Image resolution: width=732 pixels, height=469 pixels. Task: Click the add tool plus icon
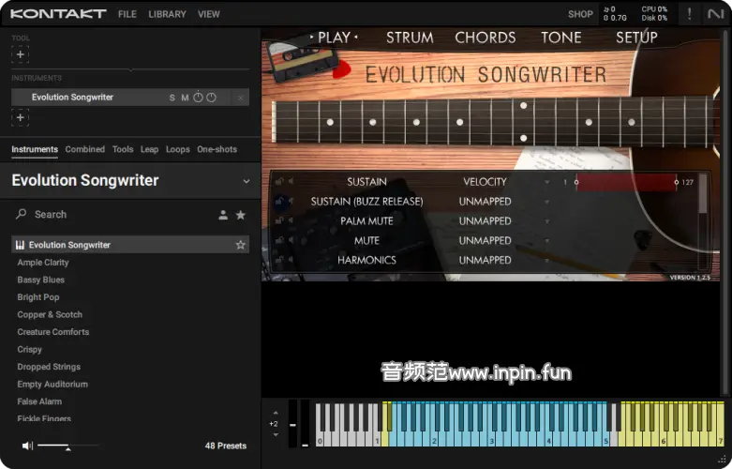pyautogui.click(x=21, y=54)
